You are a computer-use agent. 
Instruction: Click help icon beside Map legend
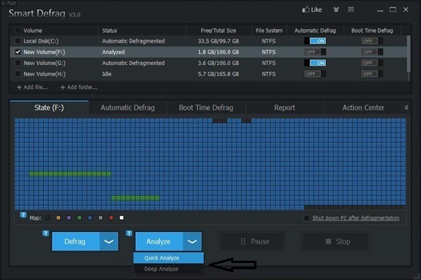(x=23, y=215)
